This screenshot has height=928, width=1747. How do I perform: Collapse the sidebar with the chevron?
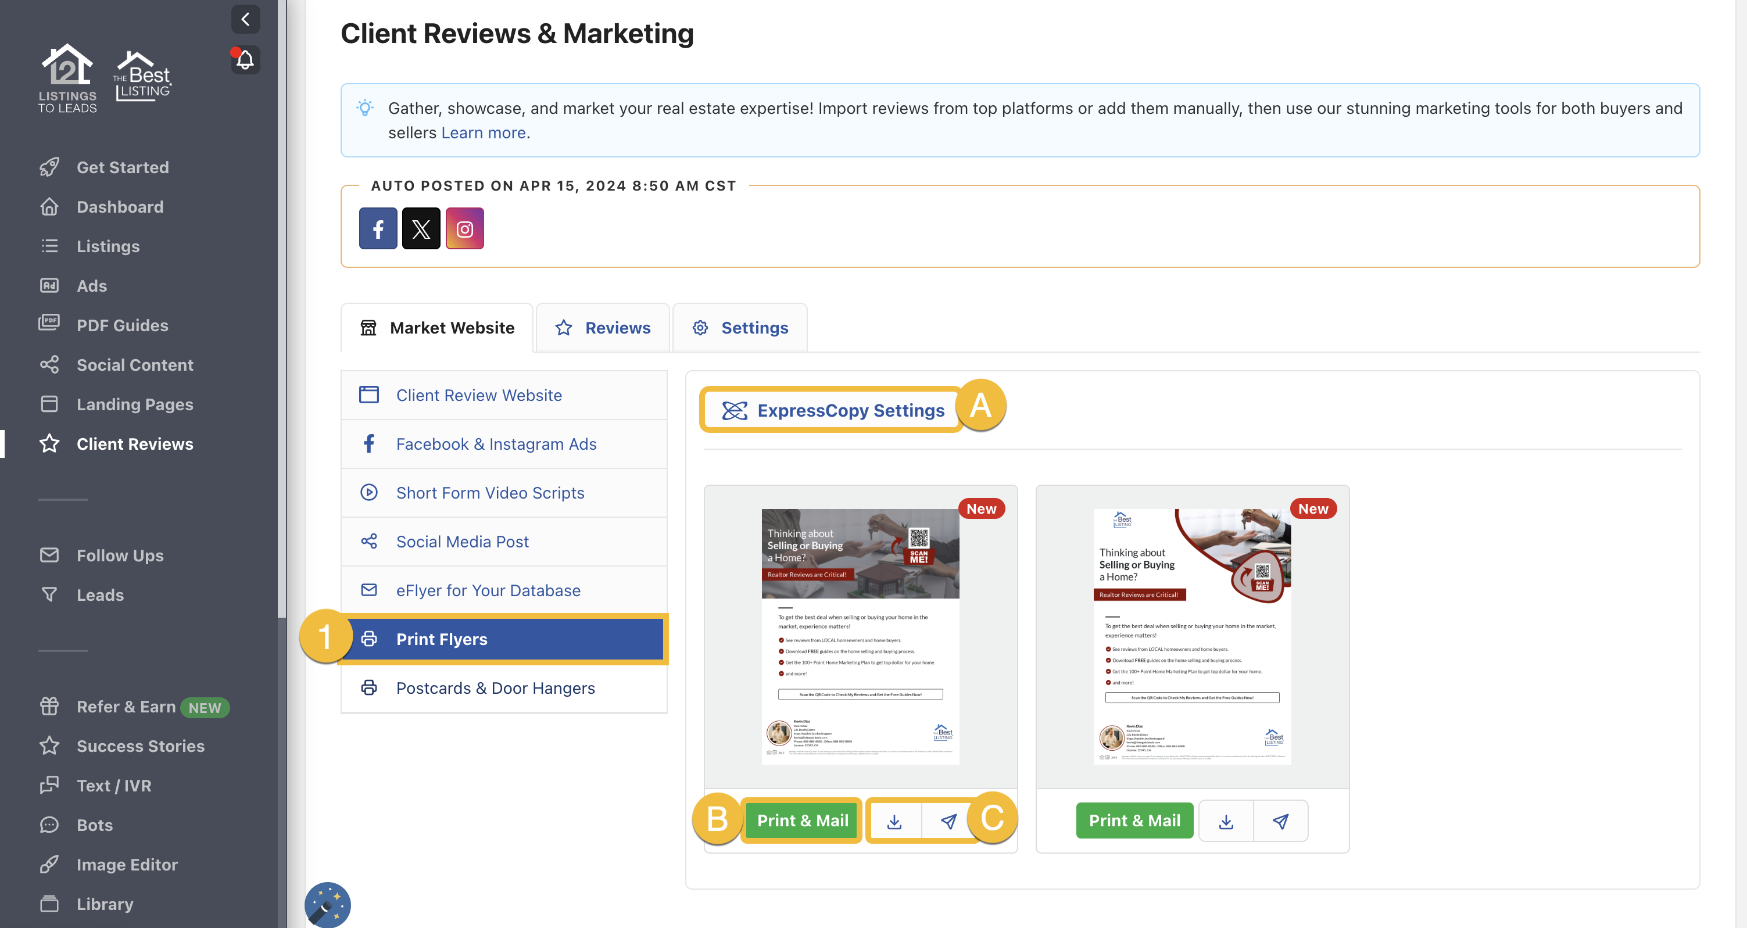(x=245, y=19)
